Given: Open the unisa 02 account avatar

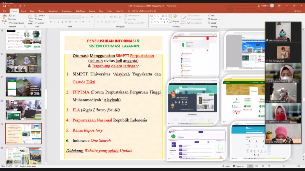Looking at the screenshot, I should [x=272, y=6].
